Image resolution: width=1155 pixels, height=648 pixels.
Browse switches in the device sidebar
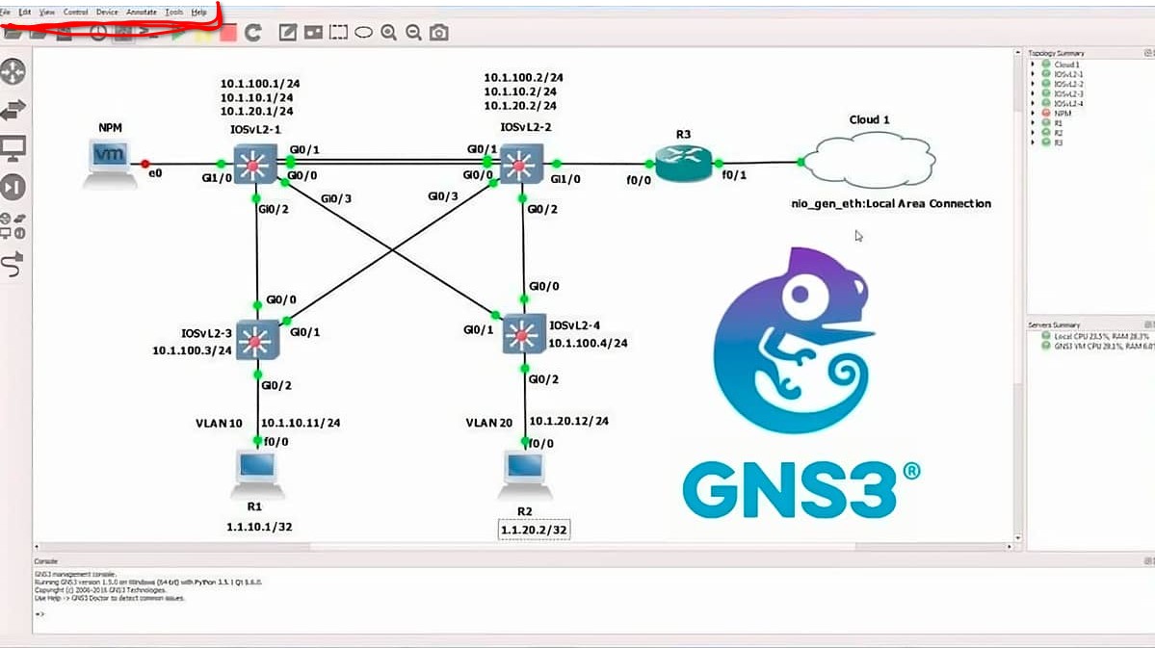click(x=13, y=110)
